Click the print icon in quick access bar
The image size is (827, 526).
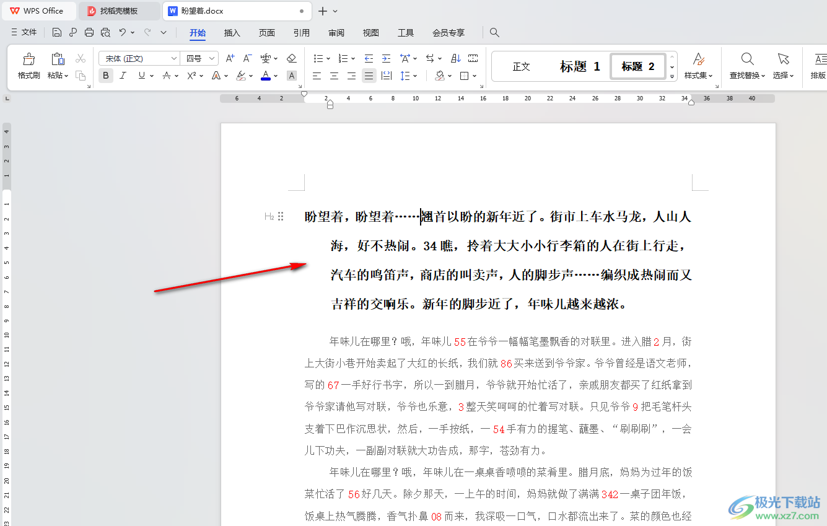tap(89, 32)
